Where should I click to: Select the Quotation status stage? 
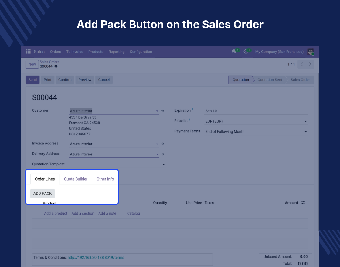[x=241, y=80]
